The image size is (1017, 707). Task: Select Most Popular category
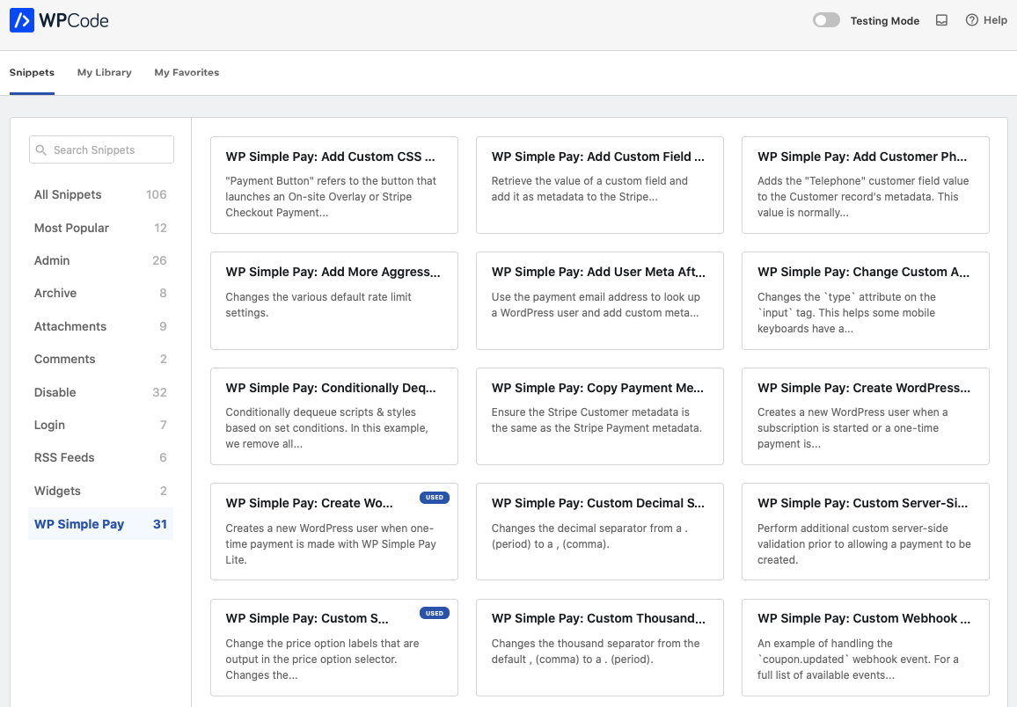[71, 228]
